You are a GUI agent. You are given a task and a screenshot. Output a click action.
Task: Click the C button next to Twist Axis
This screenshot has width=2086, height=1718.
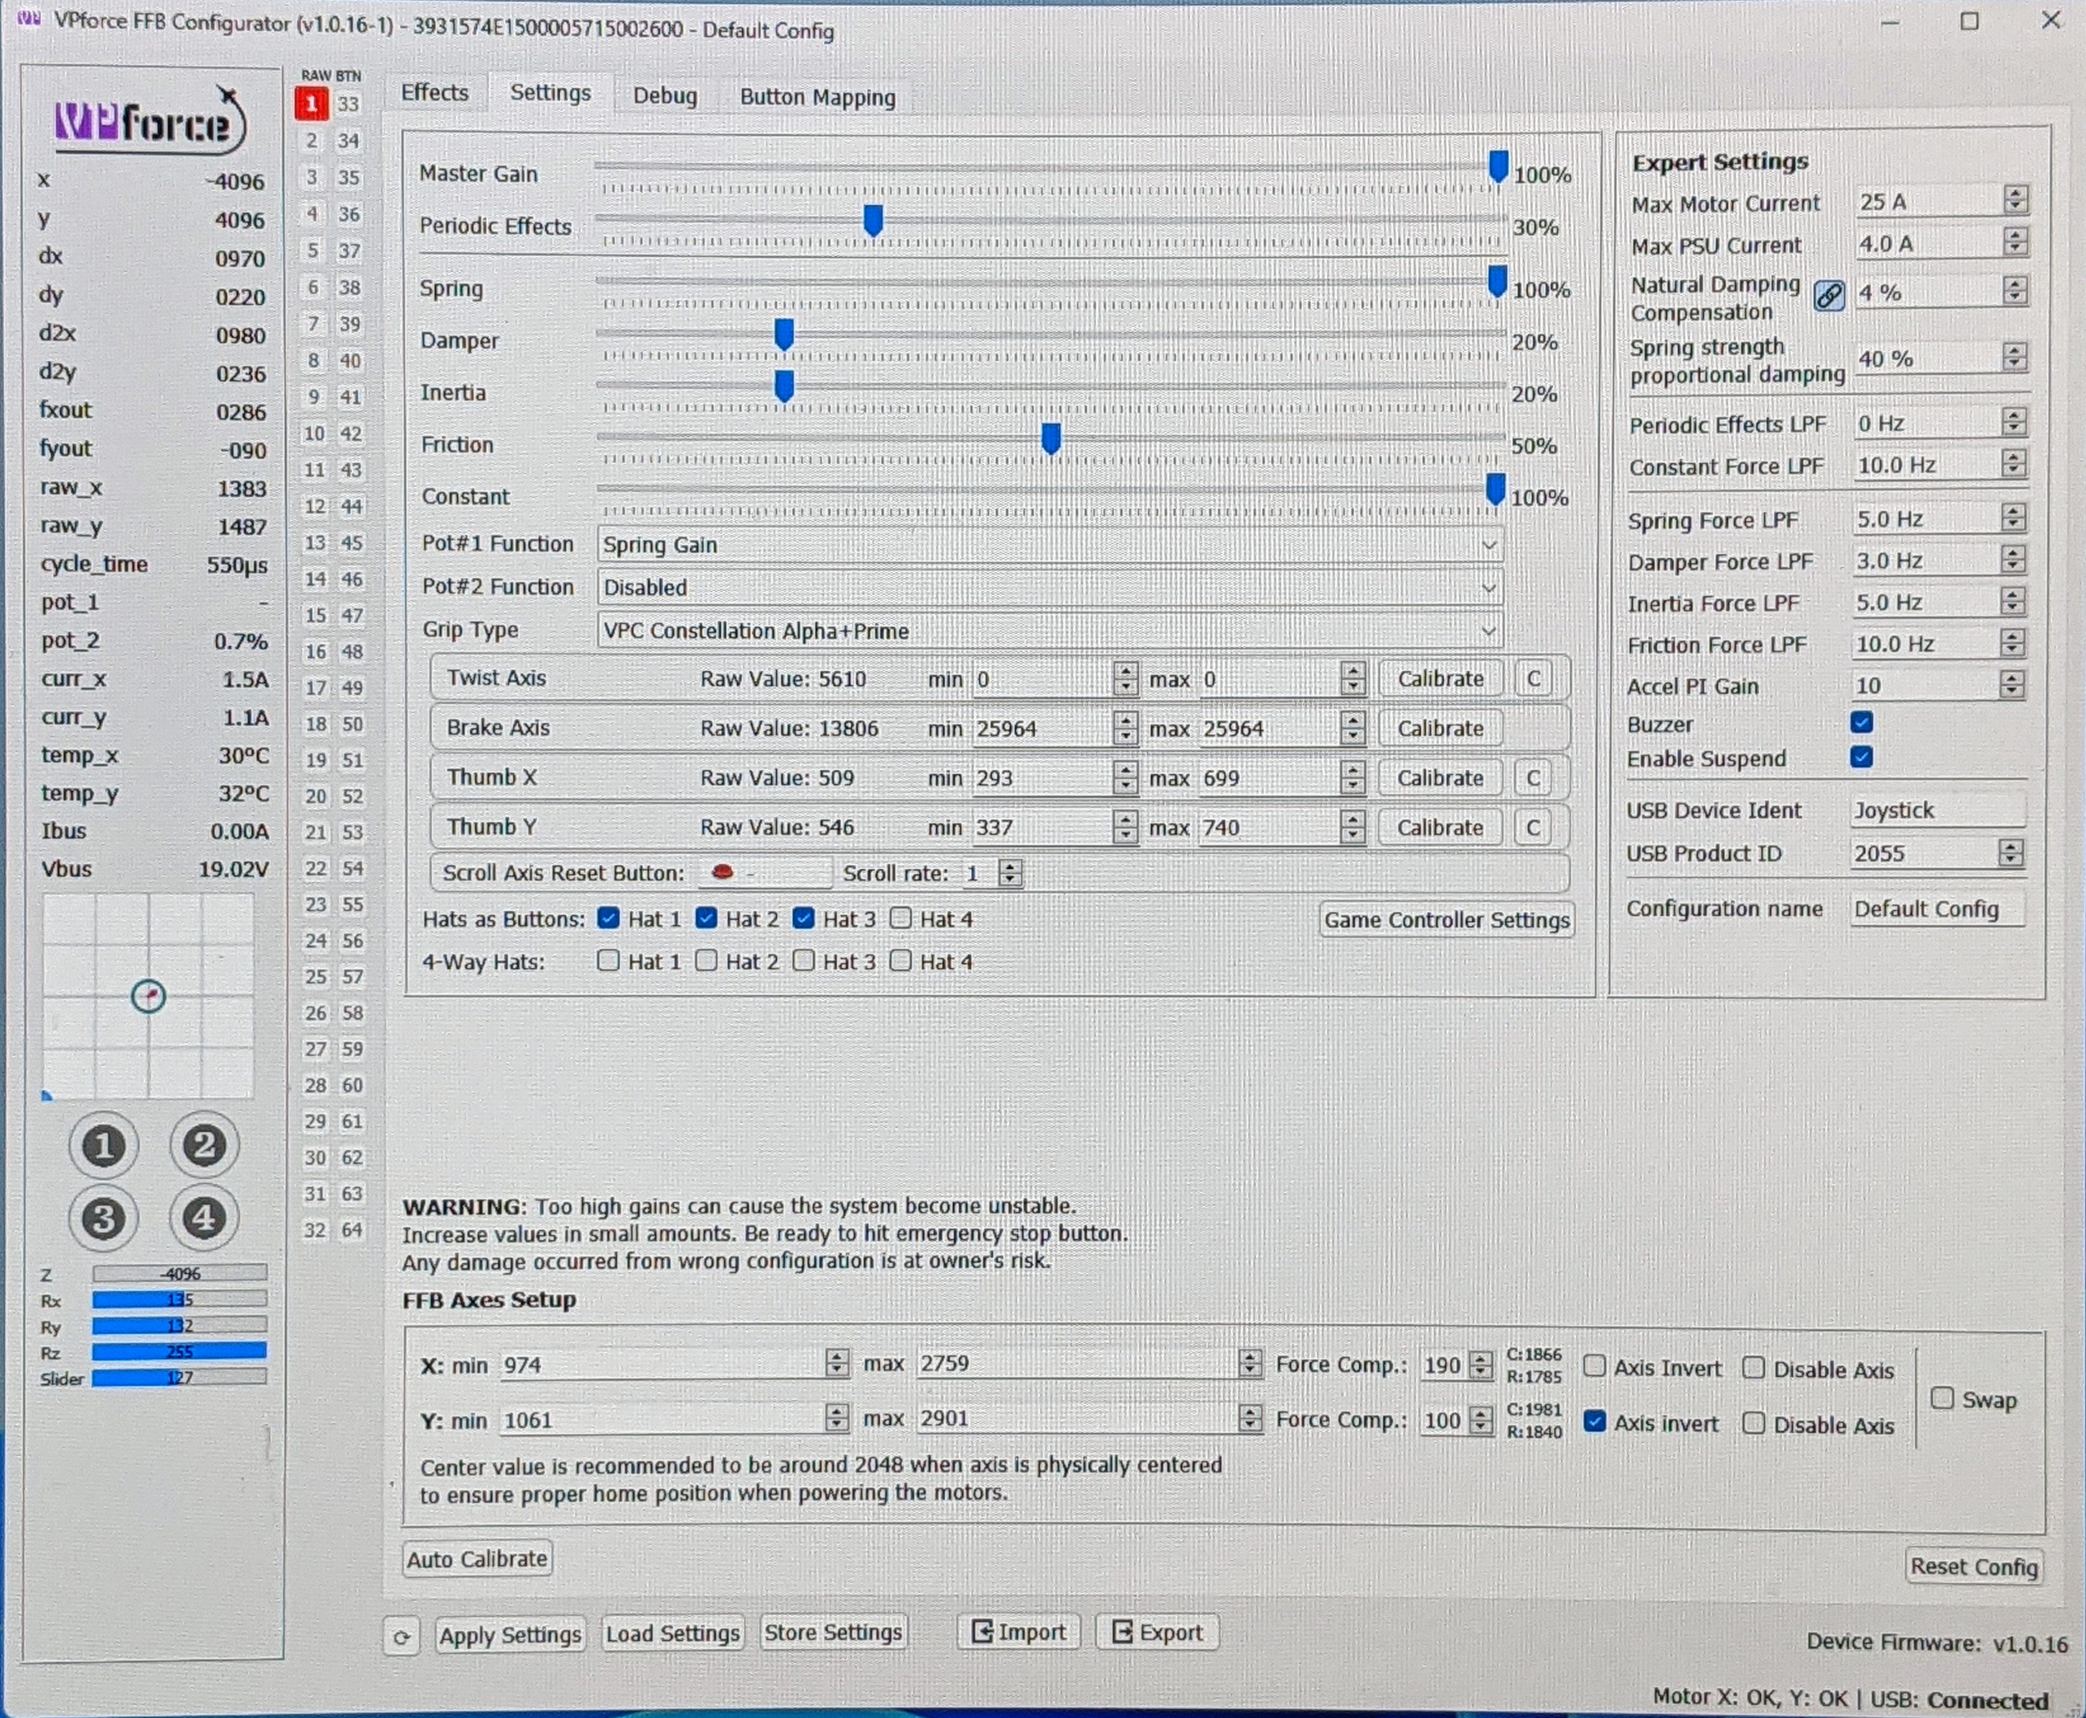1534,678
